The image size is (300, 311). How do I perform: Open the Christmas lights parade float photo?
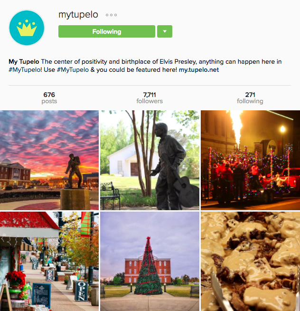(250, 160)
